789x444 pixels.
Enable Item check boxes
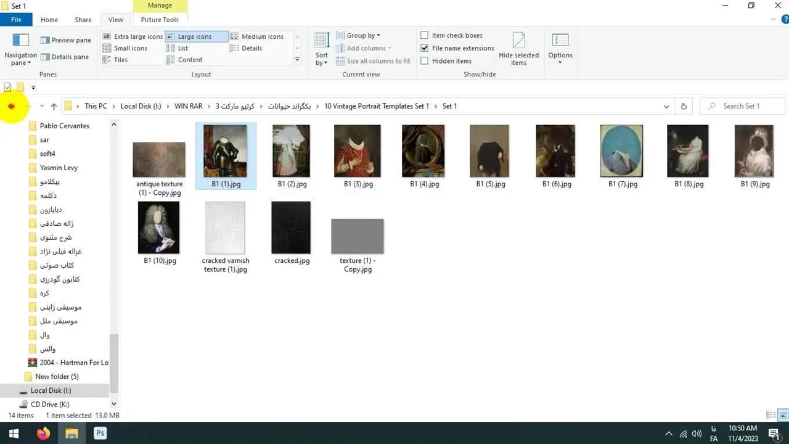pos(425,35)
